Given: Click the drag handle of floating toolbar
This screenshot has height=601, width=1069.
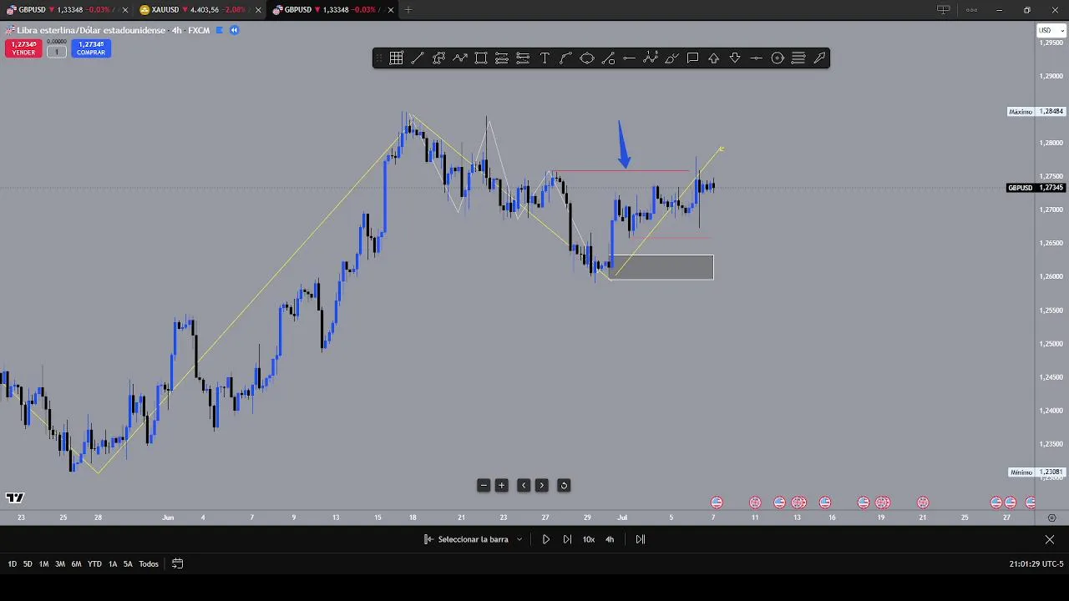Looking at the screenshot, I should [379, 58].
